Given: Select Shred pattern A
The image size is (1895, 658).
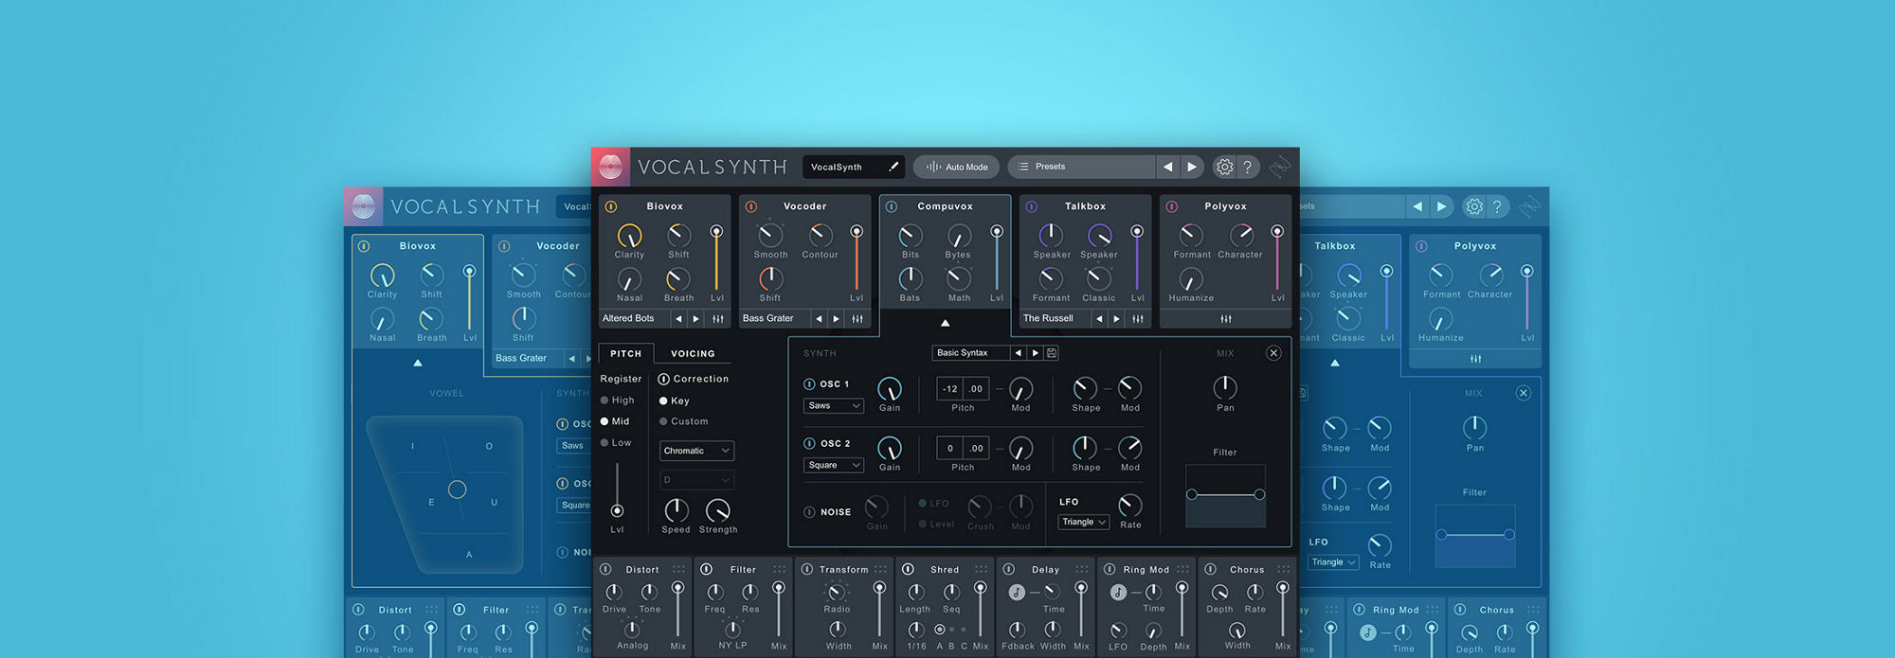Looking at the screenshot, I should (x=939, y=630).
